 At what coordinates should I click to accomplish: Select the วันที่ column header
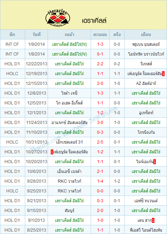click(x=36, y=35)
